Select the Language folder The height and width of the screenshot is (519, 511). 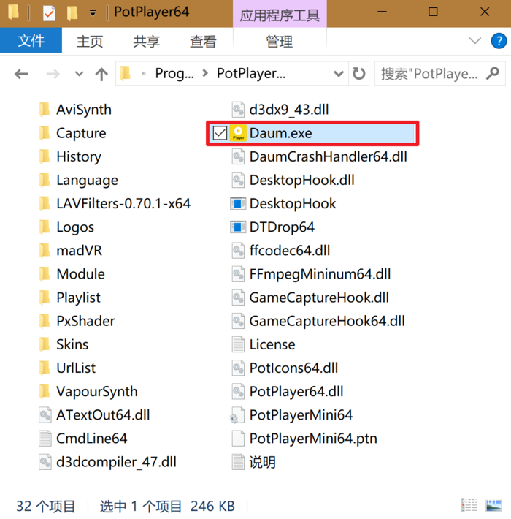tap(79, 180)
